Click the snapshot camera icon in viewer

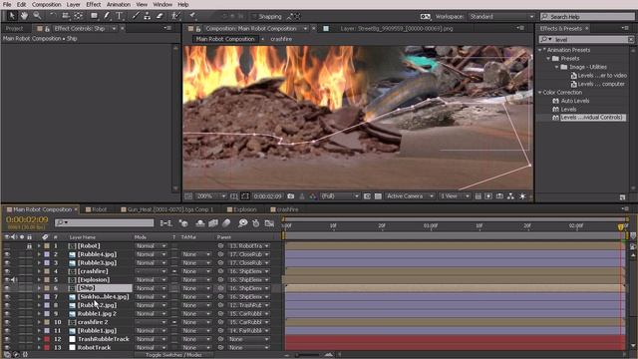point(290,196)
